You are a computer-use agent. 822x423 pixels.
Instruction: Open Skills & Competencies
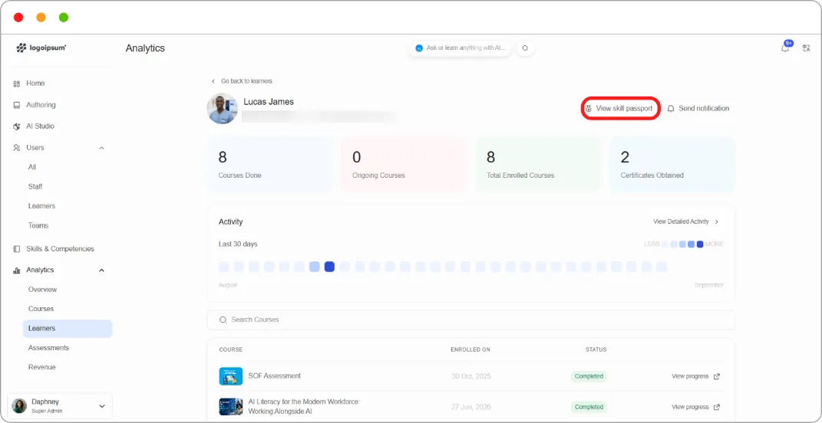[60, 249]
